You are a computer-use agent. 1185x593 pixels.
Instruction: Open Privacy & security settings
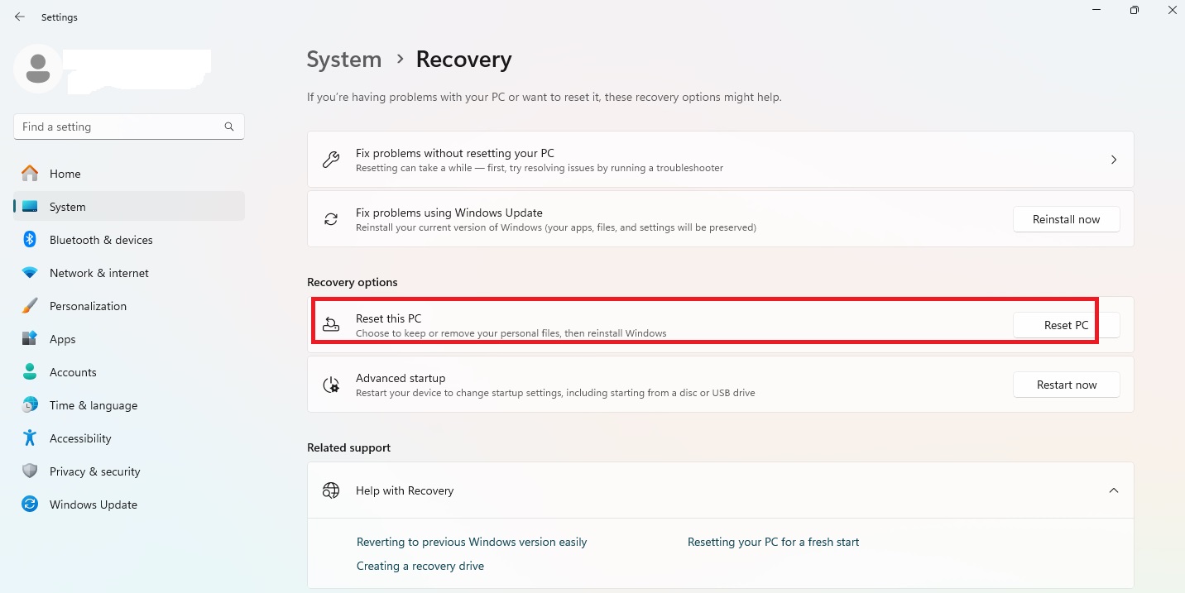(x=129, y=471)
